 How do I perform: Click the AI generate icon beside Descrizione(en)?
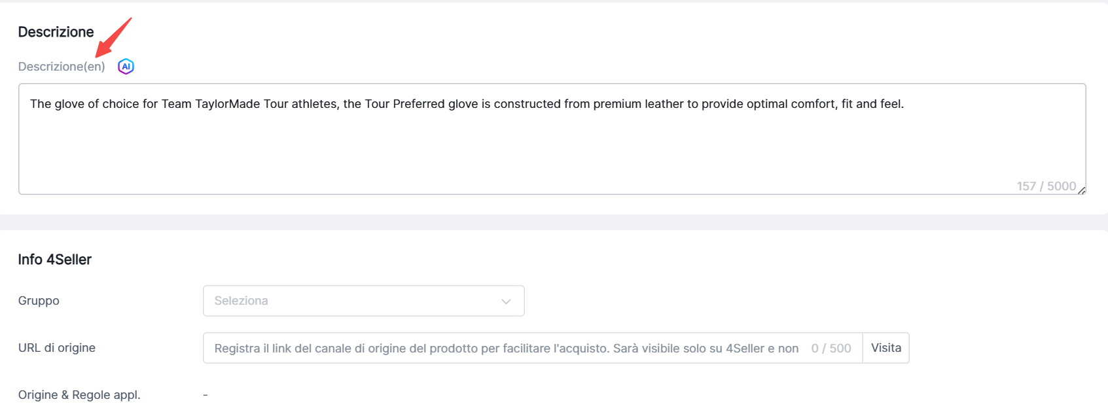(126, 67)
